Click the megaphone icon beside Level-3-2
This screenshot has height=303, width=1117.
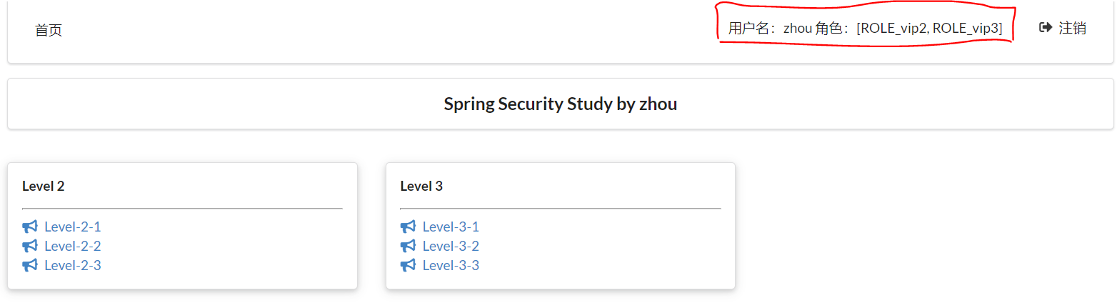click(x=408, y=247)
